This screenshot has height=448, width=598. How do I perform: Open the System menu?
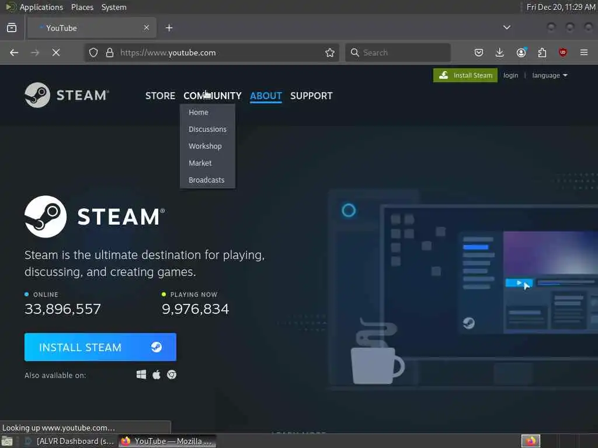pyautogui.click(x=114, y=7)
